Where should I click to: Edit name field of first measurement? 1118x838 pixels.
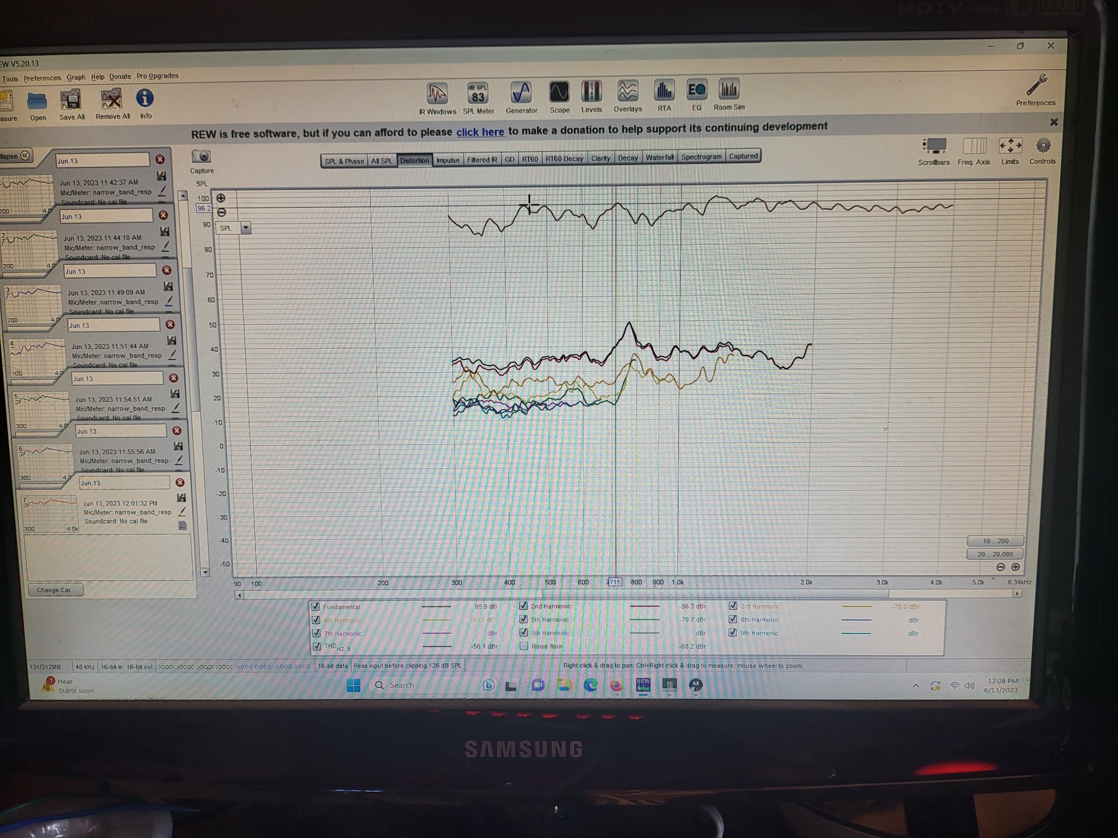[102, 160]
